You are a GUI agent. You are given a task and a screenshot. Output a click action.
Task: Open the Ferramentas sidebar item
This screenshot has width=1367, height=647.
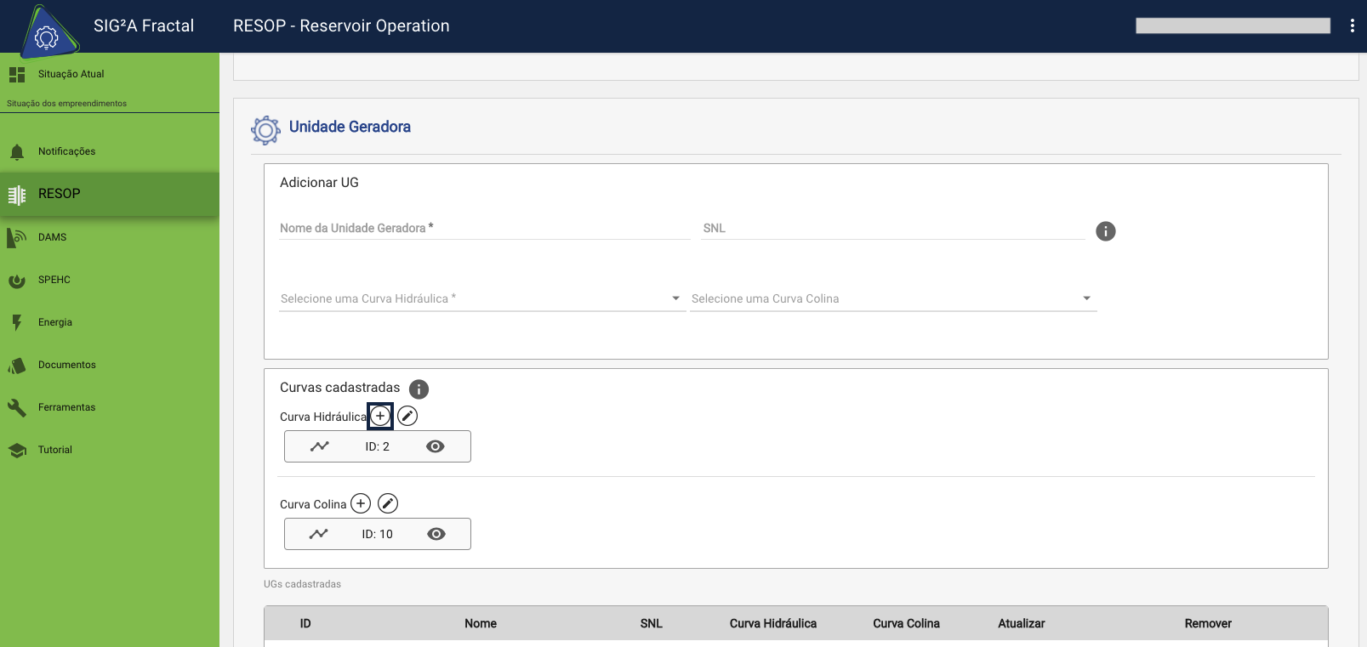coord(66,407)
